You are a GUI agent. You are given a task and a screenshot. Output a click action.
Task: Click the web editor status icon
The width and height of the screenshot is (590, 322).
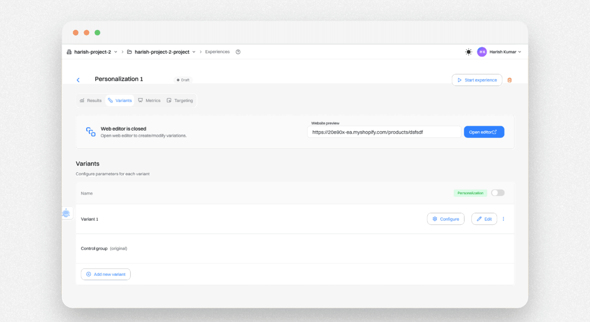point(91,132)
